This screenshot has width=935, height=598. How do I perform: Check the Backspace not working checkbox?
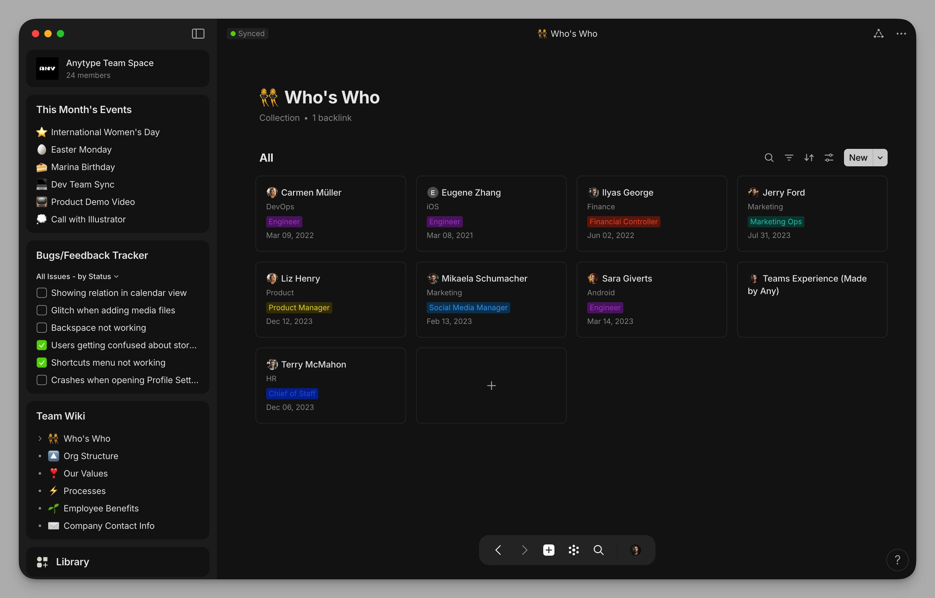click(41, 327)
